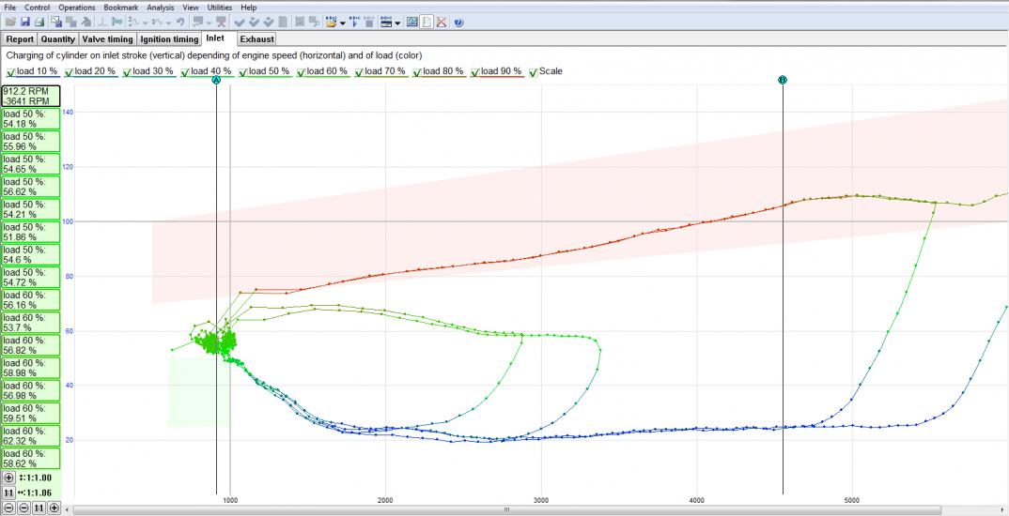The image size is (1009, 516).
Task: Click the A cursor marker on chart
Action: [216, 81]
